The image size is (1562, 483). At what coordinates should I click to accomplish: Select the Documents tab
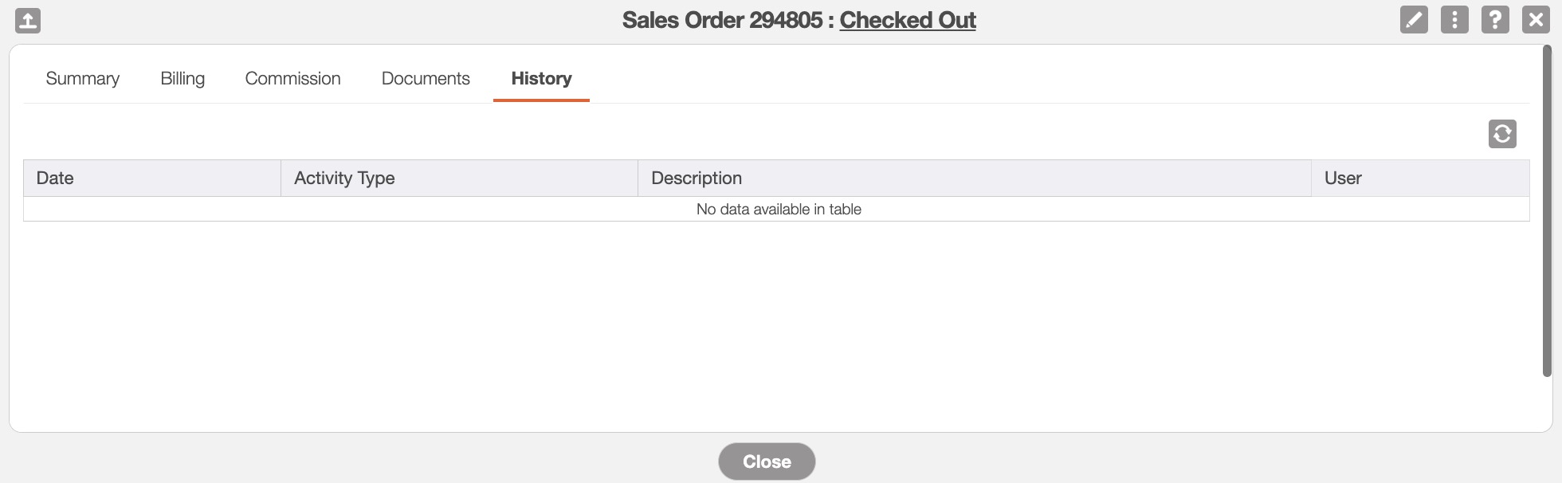coord(426,78)
